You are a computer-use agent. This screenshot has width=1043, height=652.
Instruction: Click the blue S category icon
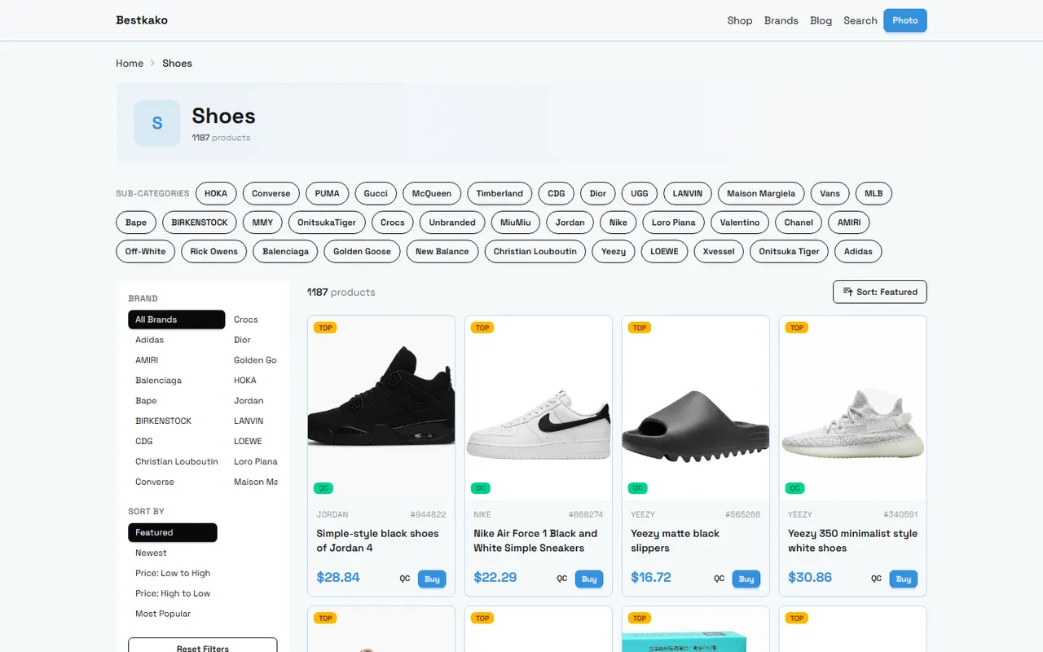(x=156, y=123)
